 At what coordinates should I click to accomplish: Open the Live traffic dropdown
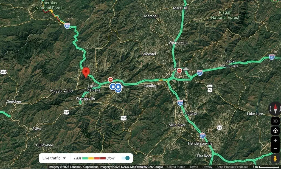(x=54, y=158)
